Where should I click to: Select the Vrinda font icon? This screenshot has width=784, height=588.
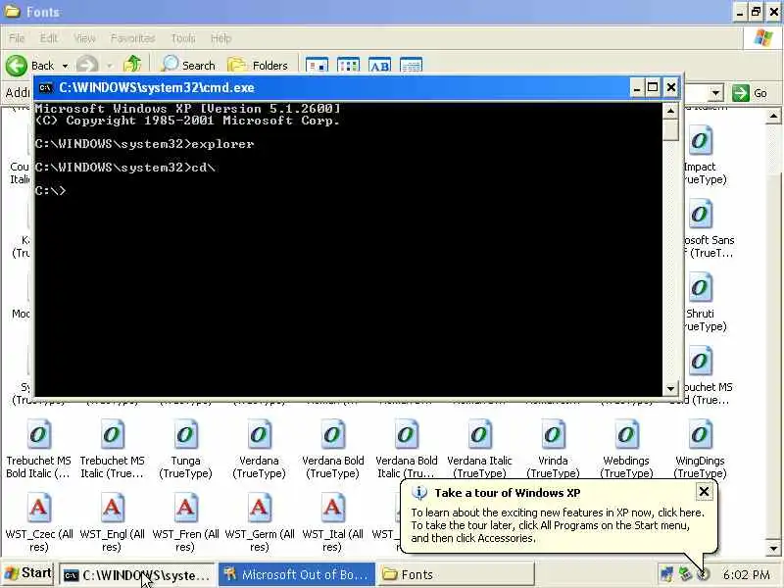tap(553, 435)
